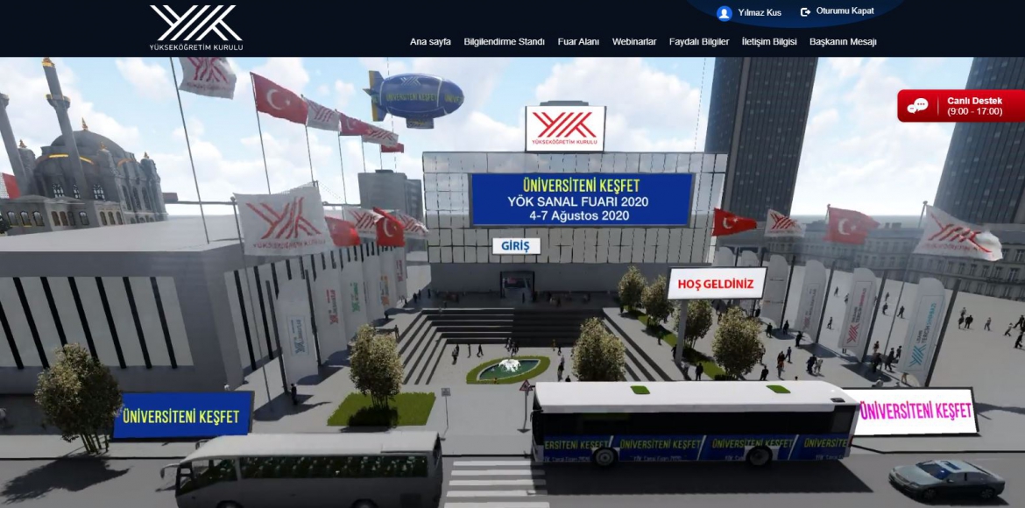Click the YÖK logo in header

195,27
